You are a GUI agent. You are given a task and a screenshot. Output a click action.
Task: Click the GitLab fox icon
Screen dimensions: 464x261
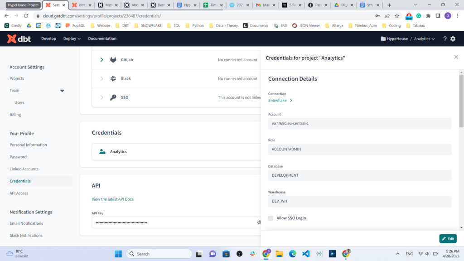(x=113, y=60)
